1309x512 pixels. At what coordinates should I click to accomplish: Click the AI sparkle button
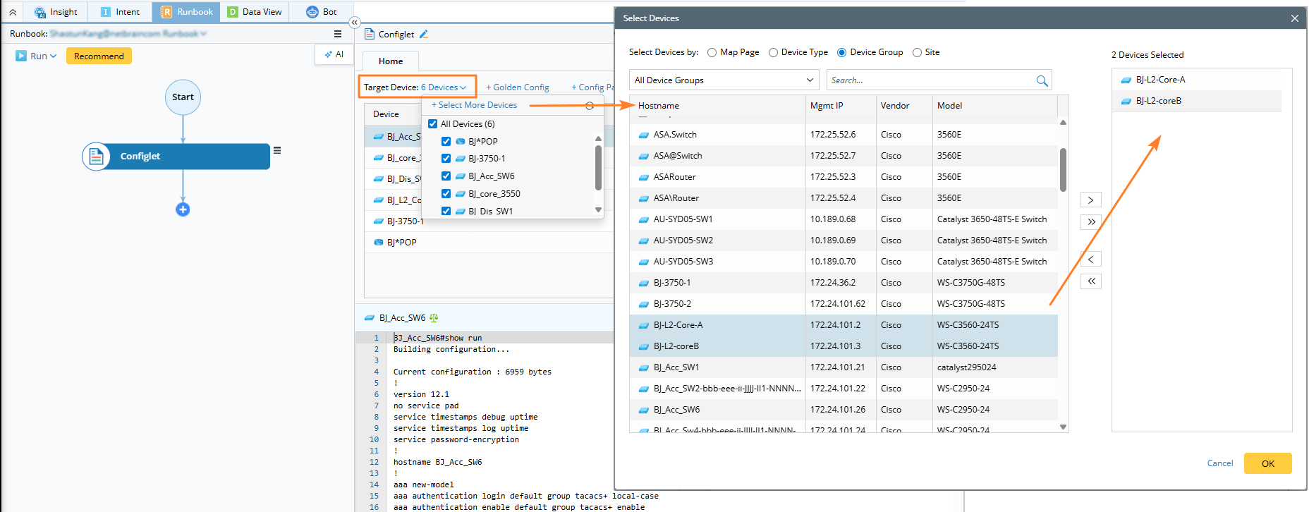(x=334, y=54)
